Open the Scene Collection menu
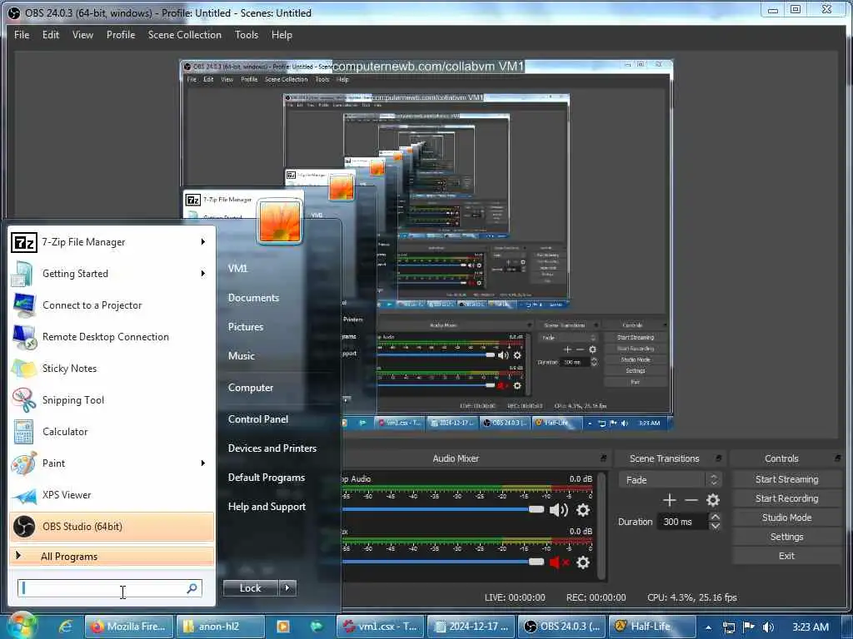 [x=185, y=35]
